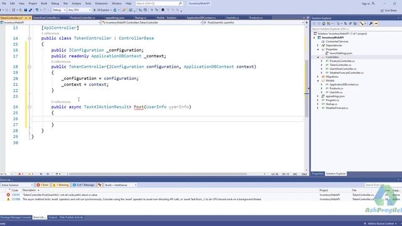This screenshot has height=226, width=402.
Task: Click the Preview Selected Items icon in Solution Explorer
Action: [x=376, y=24]
